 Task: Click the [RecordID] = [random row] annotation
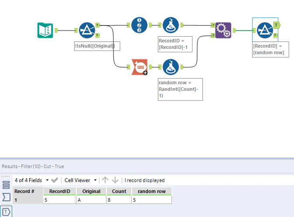pos(270,49)
